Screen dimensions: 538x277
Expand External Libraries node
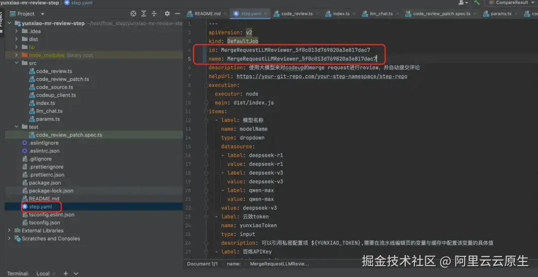click(9, 231)
